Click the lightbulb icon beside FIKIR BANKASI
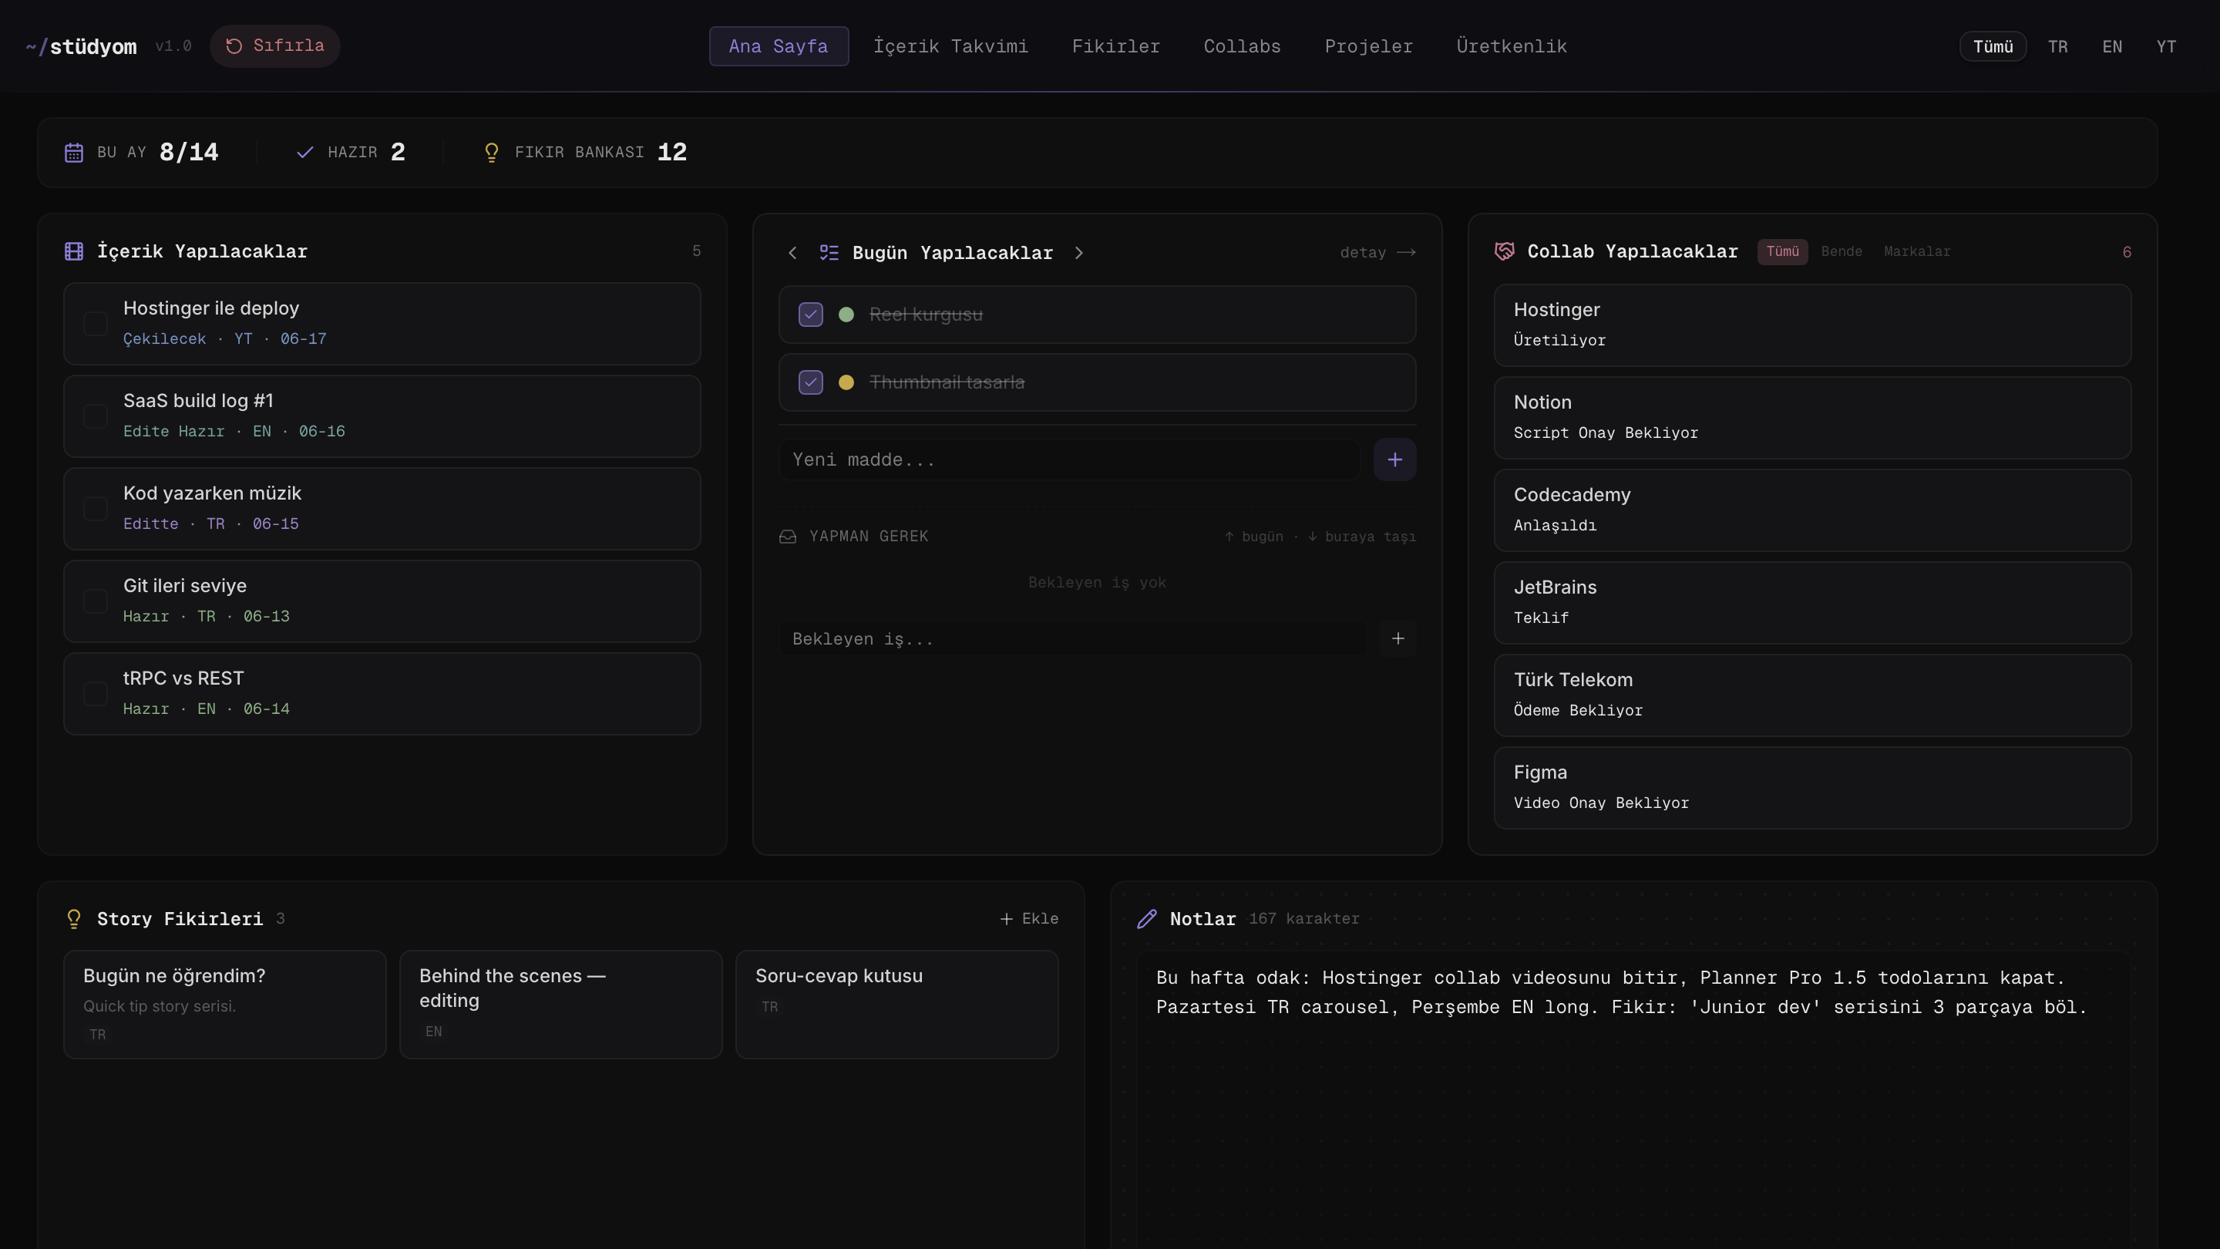This screenshot has height=1249, width=2220. 491,153
